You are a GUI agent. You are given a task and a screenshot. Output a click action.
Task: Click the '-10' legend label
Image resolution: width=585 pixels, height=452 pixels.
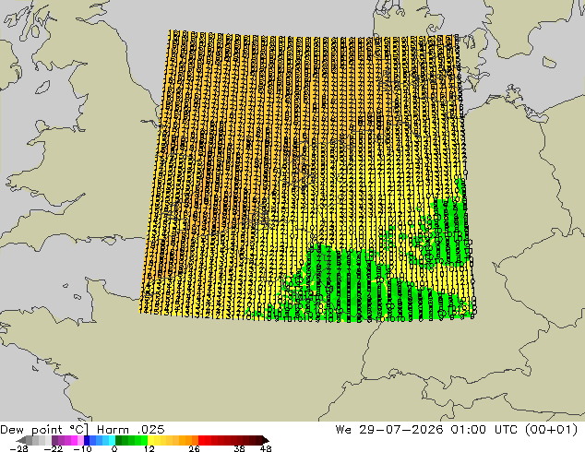[83, 448]
